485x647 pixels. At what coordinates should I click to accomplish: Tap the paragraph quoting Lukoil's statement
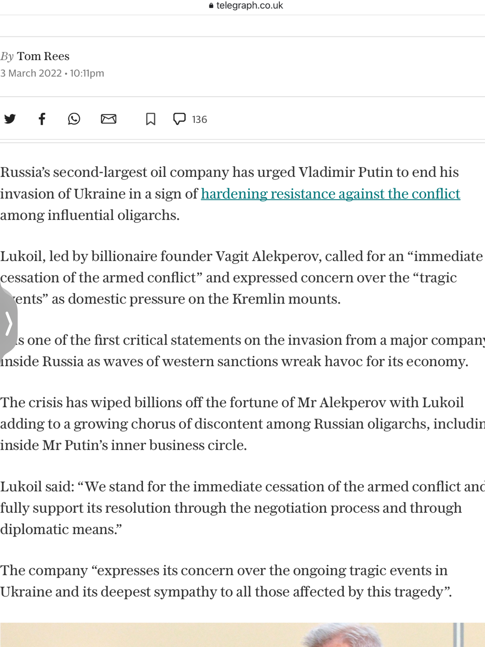242,508
